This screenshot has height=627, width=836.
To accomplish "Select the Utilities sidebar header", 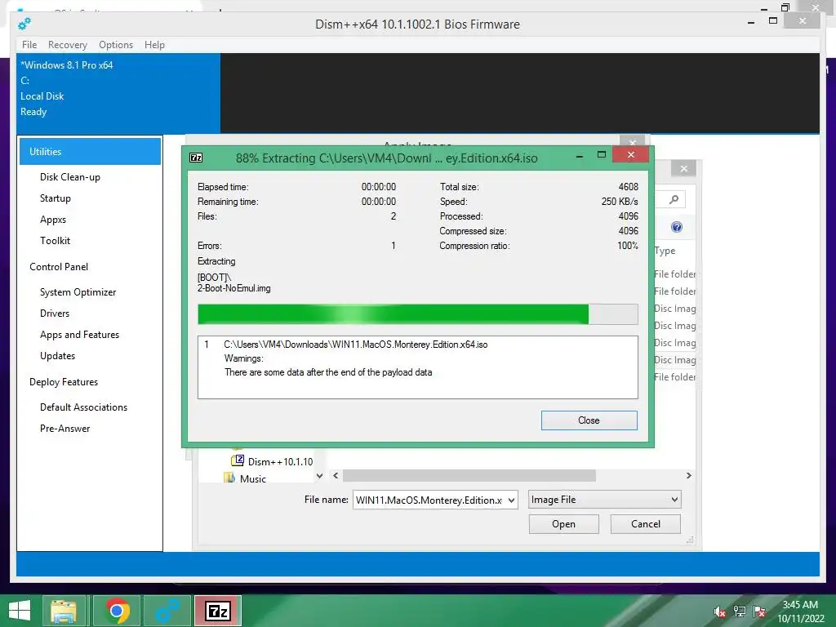I will (x=90, y=151).
